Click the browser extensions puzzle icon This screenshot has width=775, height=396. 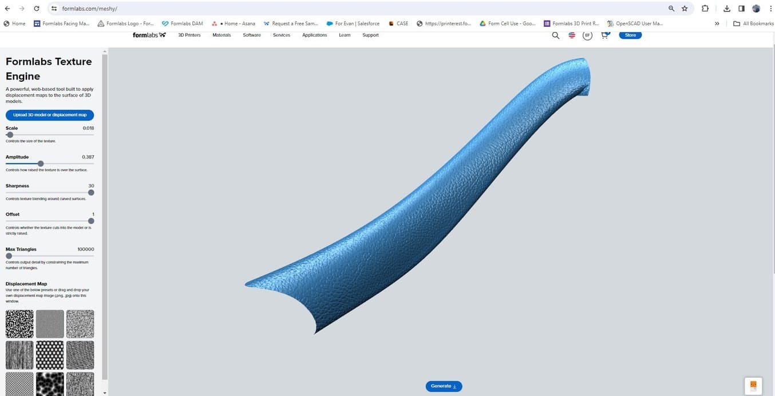click(x=705, y=9)
